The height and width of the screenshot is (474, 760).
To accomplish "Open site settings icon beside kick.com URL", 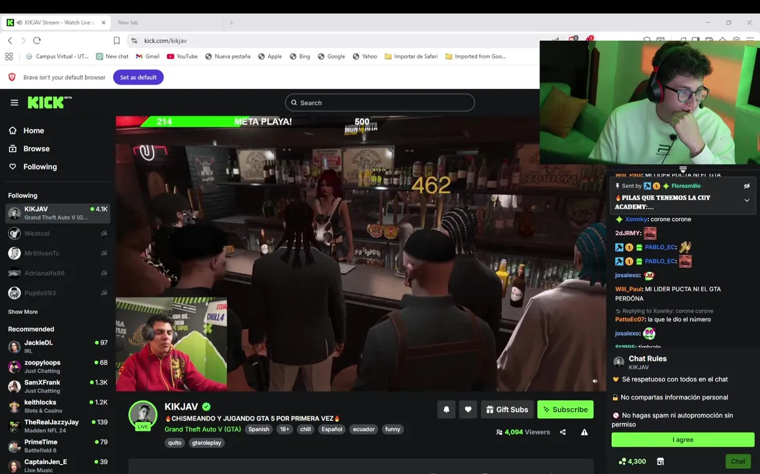I will click(x=134, y=41).
